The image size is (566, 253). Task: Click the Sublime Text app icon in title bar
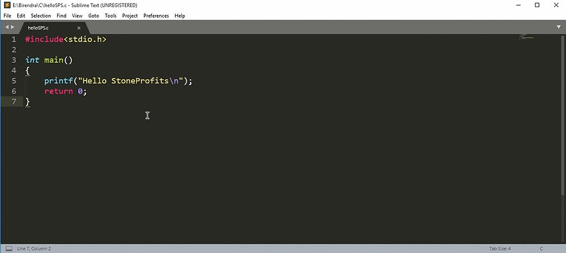tap(7, 5)
